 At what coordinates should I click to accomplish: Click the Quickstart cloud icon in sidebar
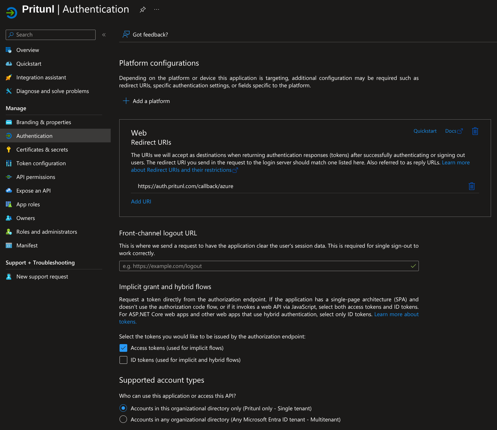point(9,64)
